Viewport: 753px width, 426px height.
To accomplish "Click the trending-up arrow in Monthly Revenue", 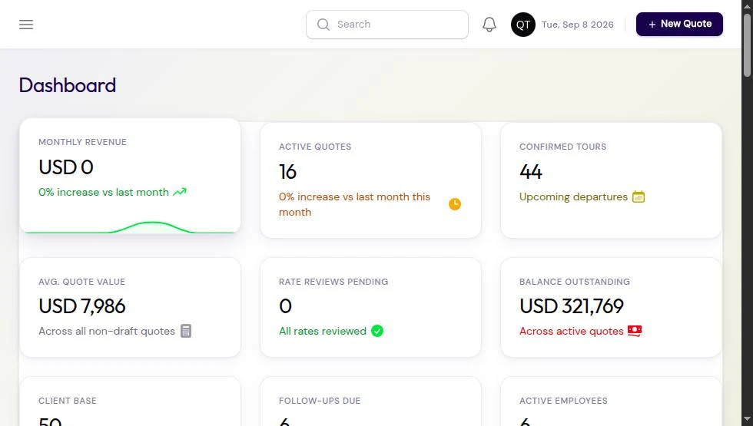I will coord(180,192).
